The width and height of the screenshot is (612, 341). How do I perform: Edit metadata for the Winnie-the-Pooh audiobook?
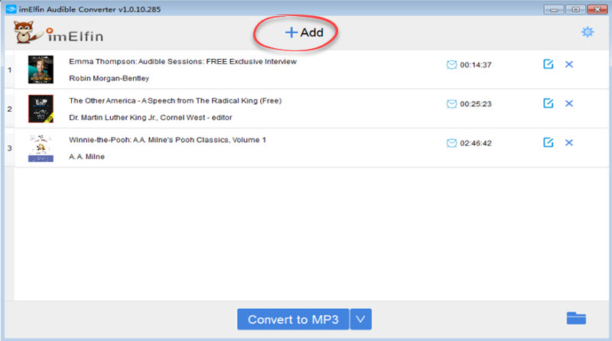[548, 142]
